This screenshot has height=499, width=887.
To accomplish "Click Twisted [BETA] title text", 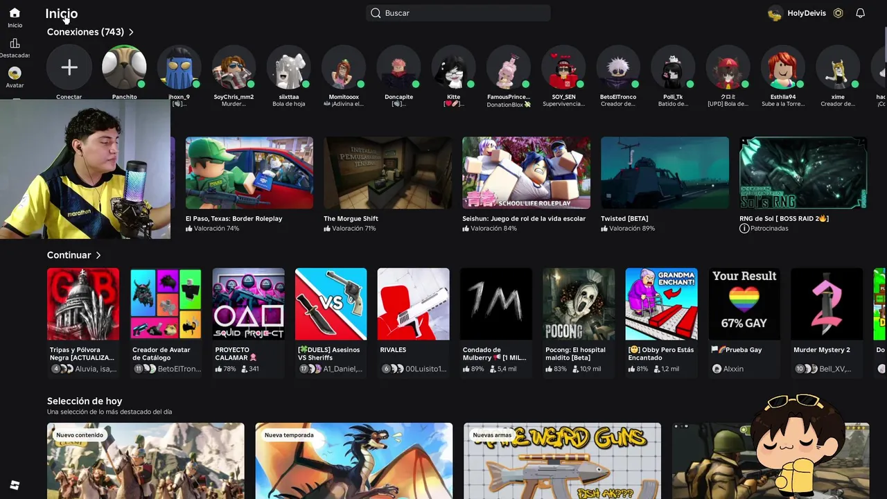I will tap(624, 218).
